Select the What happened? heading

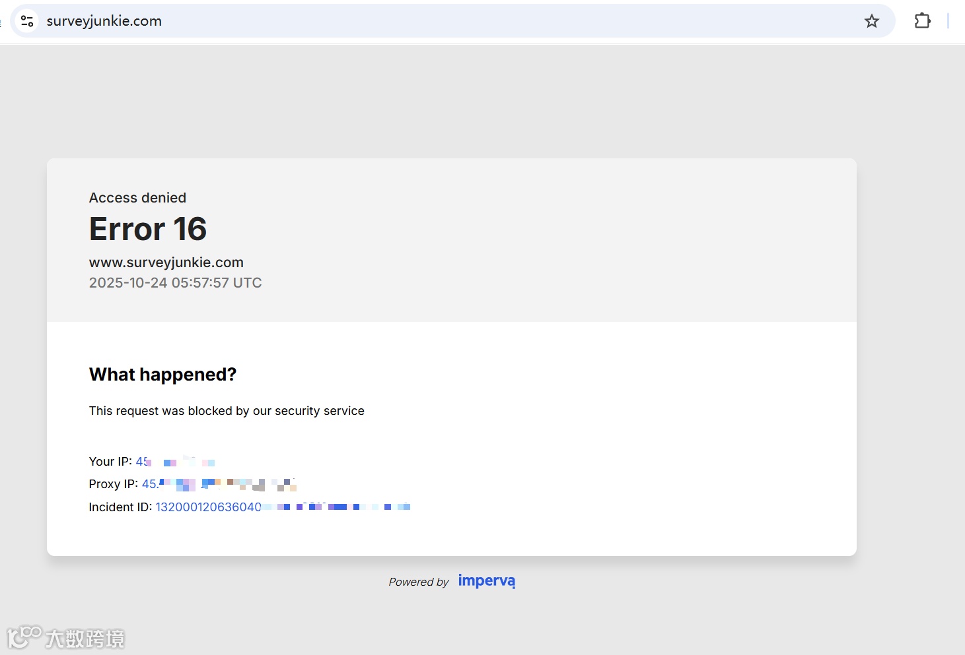[162, 375]
